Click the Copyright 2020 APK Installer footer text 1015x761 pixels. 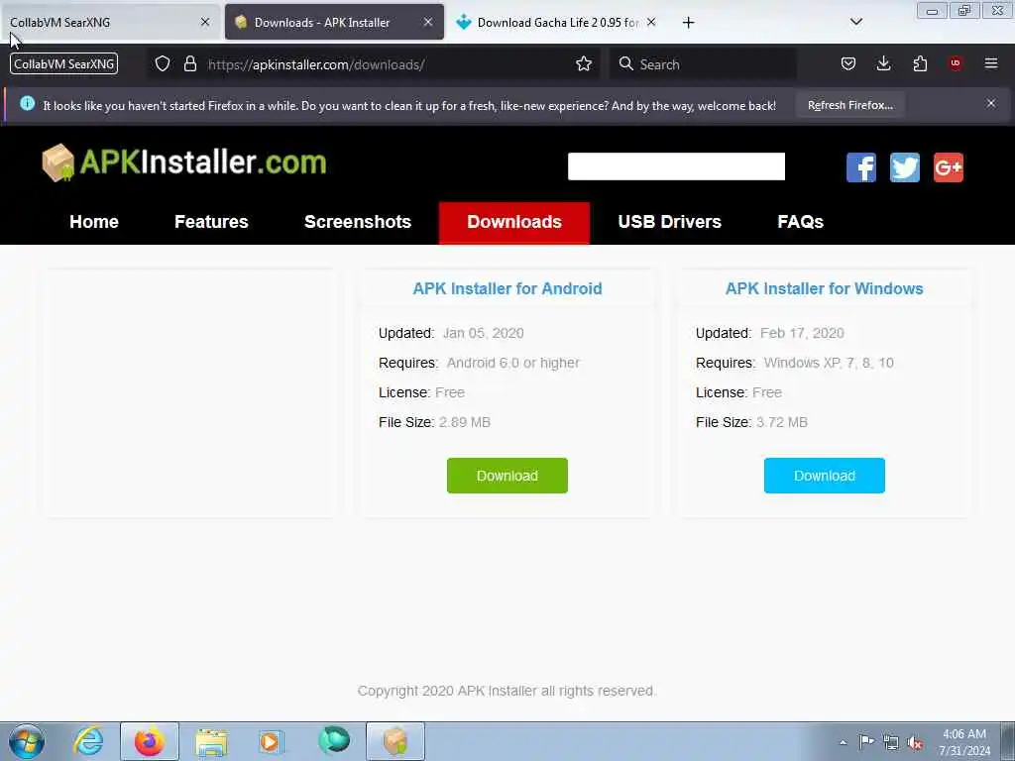point(507,691)
